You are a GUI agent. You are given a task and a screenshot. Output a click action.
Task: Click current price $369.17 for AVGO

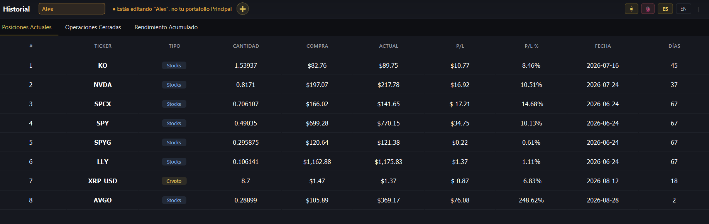click(389, 200)
